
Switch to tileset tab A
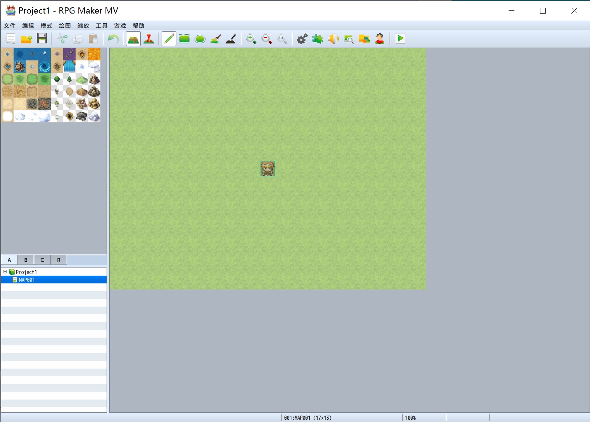click(9, 260)
